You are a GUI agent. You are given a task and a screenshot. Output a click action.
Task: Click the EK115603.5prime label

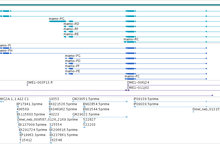(x=31, y=114)
